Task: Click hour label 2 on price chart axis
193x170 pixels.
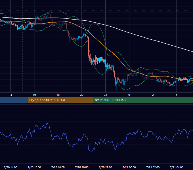Action: tap(153, 95)
